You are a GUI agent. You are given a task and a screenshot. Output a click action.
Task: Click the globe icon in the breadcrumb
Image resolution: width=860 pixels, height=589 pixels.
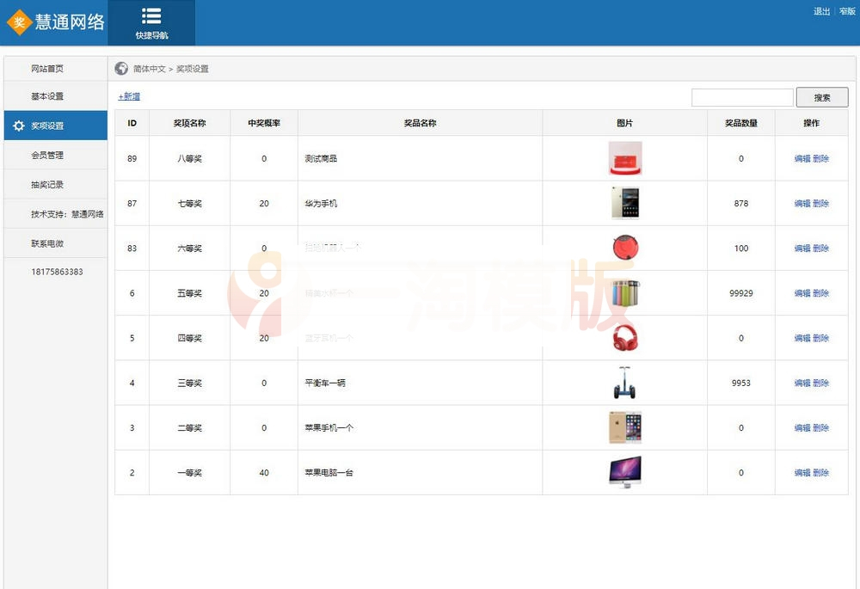(x=120, y=69)
